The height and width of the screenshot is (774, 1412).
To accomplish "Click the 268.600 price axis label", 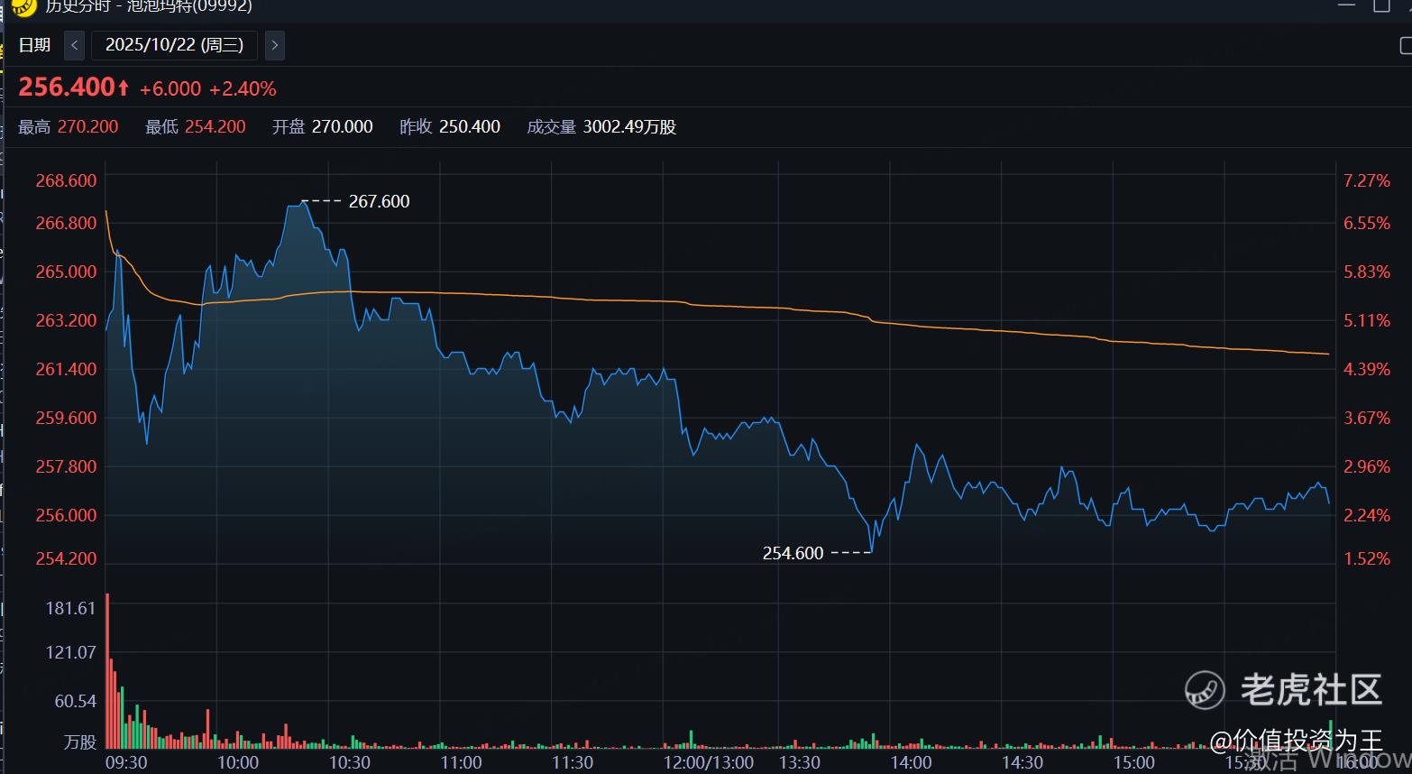I will (x=66, y=180).
